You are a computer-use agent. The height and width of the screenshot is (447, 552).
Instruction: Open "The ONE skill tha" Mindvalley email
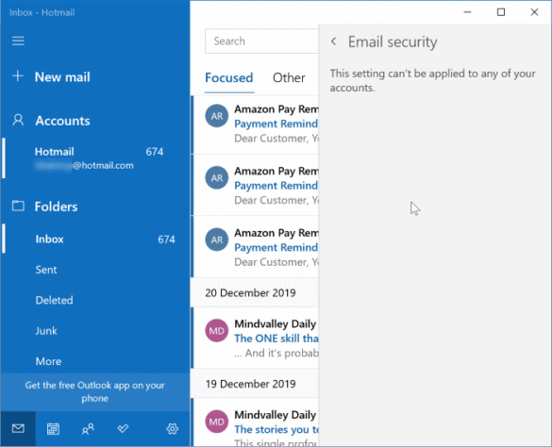tap(255, 338)
